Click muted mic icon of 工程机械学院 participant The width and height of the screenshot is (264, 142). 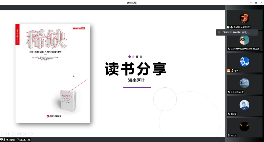click(x=228, y=49)
